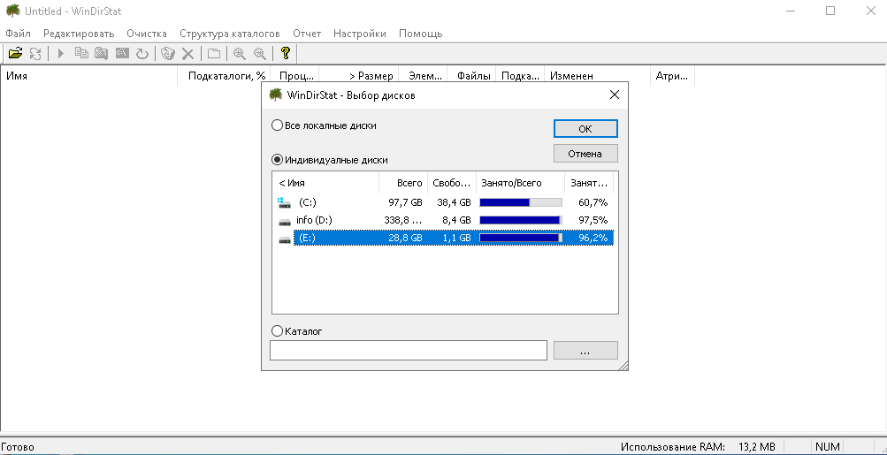This screenshot has height=455, width=887.
Task: Click the 'Занято/Всего' column header
Action: click(x=520, y=183)
